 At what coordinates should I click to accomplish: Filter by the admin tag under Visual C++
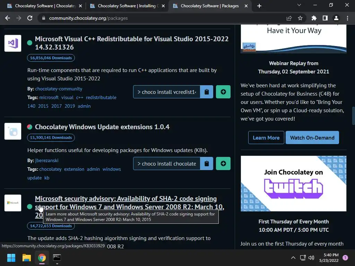(84, 106)
